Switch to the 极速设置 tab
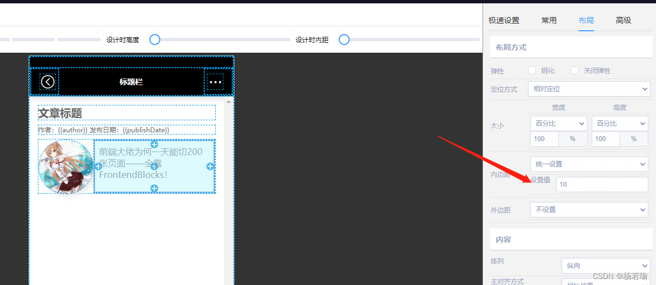Screen dimensions: 656x285 click(504, 20)
